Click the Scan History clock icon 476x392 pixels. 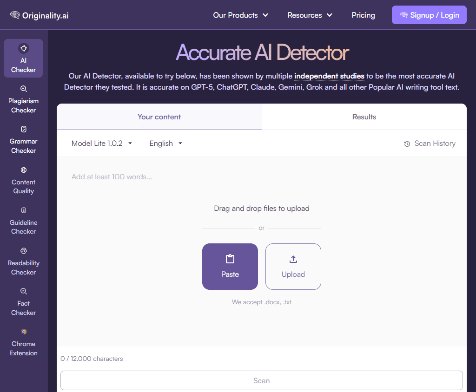click(x=407, y=144)
